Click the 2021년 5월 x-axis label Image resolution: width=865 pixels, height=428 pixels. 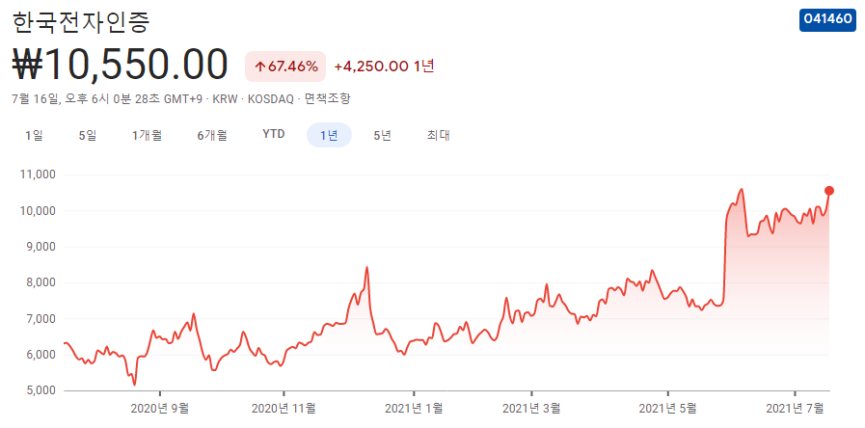point(667,409)
